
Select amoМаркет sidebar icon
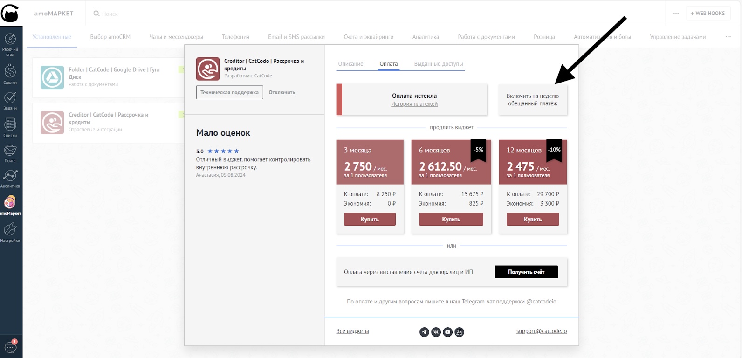pyautogui.click(x=10, y=205)
